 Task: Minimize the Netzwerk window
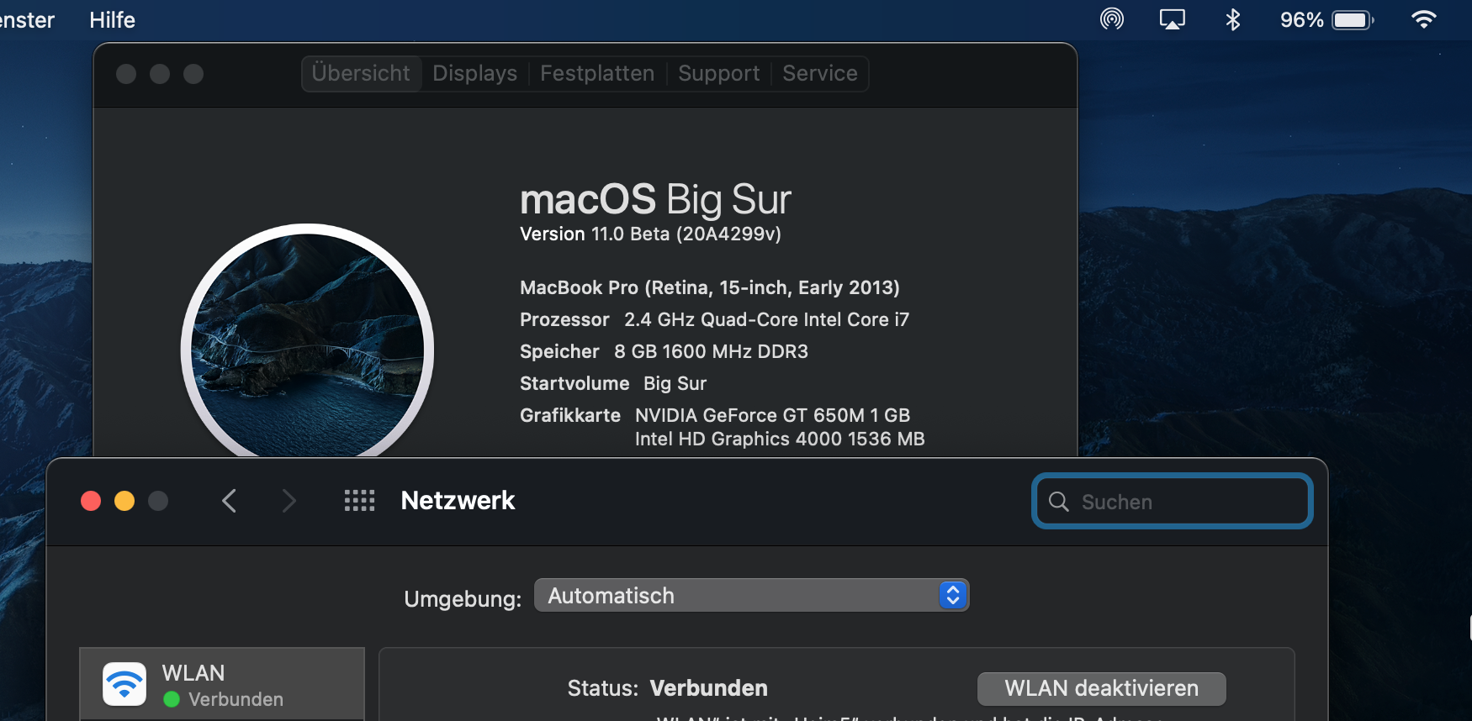click(x=124, y=501)
